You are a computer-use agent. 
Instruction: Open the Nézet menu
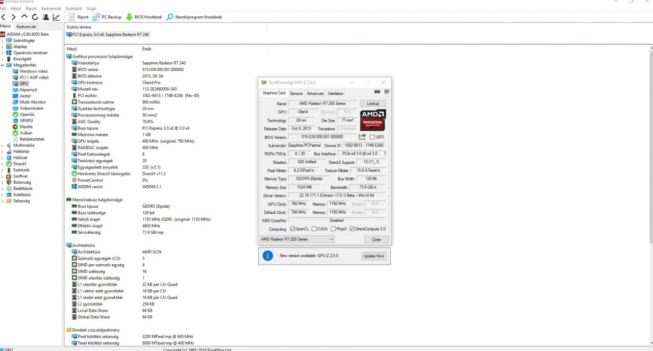16,9
